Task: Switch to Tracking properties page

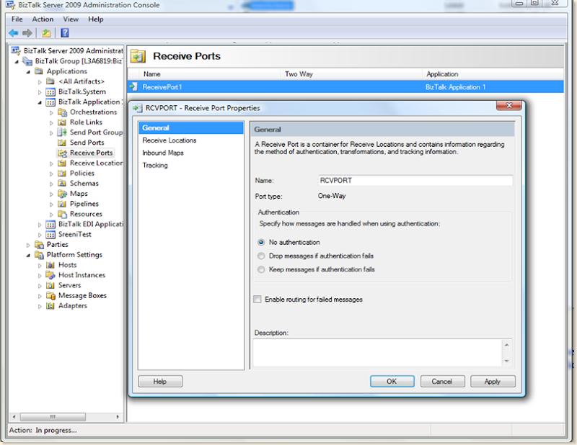Action: click(x=155, y=166)
